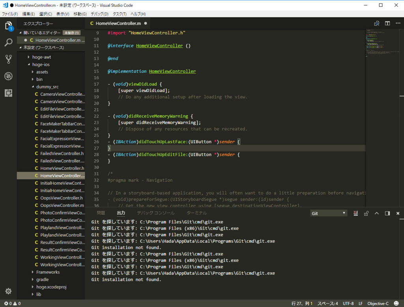Click the スペース: 4 indentation setting

[x=327, y=303]
